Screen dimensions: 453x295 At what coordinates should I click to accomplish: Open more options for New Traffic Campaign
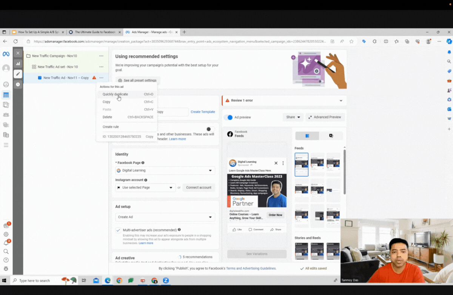click(101, 56)
